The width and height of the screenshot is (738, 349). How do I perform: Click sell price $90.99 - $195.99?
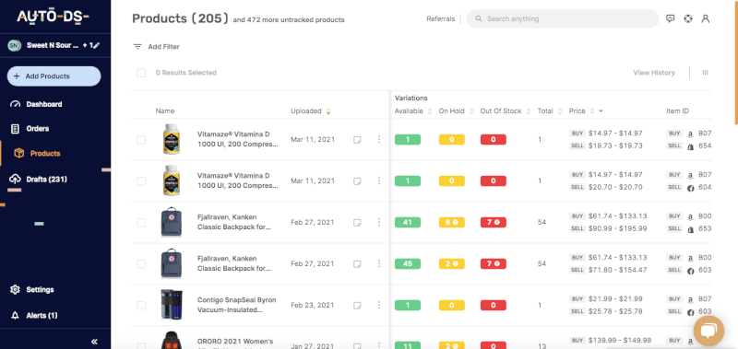pos(617,228)
